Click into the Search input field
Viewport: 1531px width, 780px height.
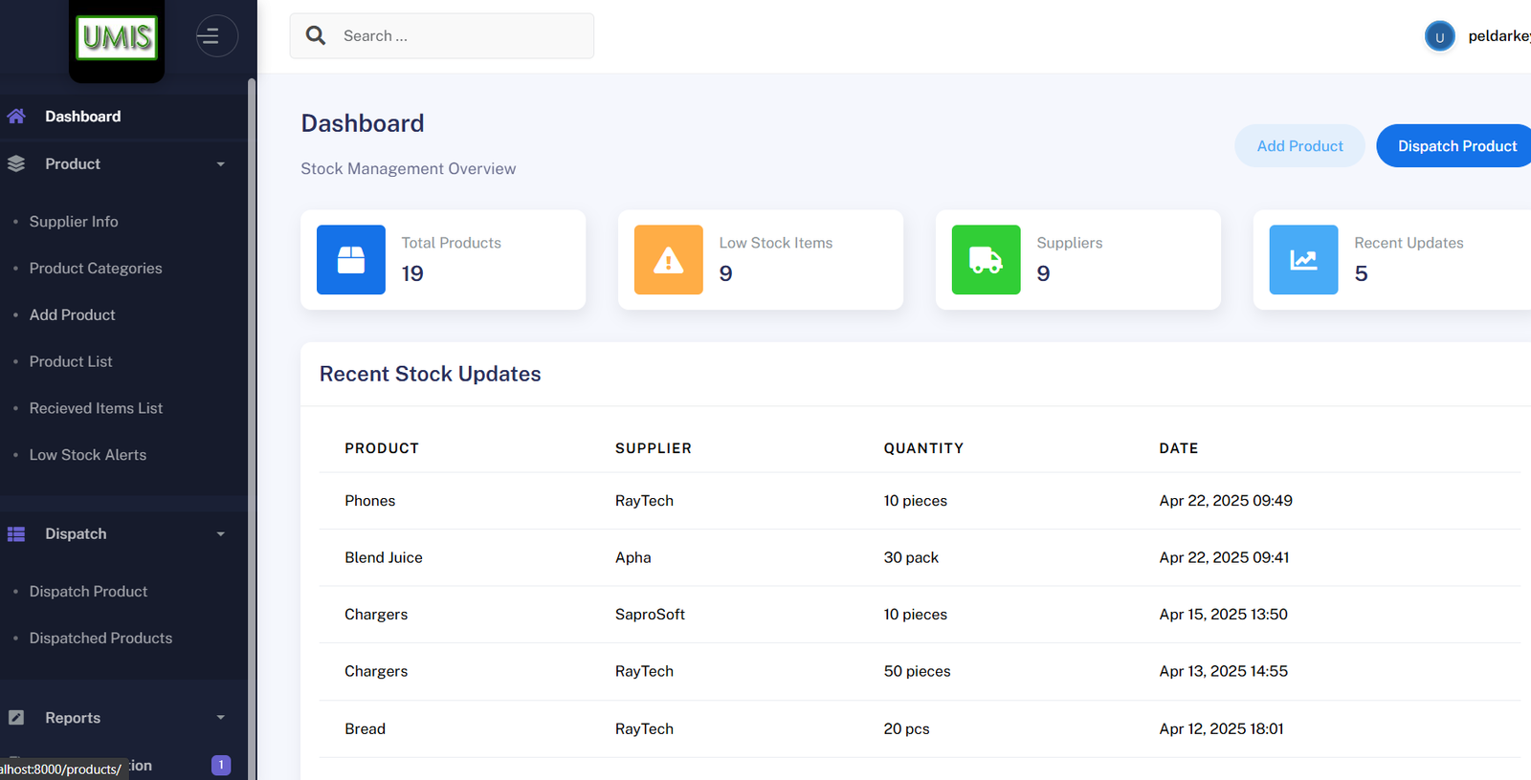pyautogui.click(x=459, y=36)
